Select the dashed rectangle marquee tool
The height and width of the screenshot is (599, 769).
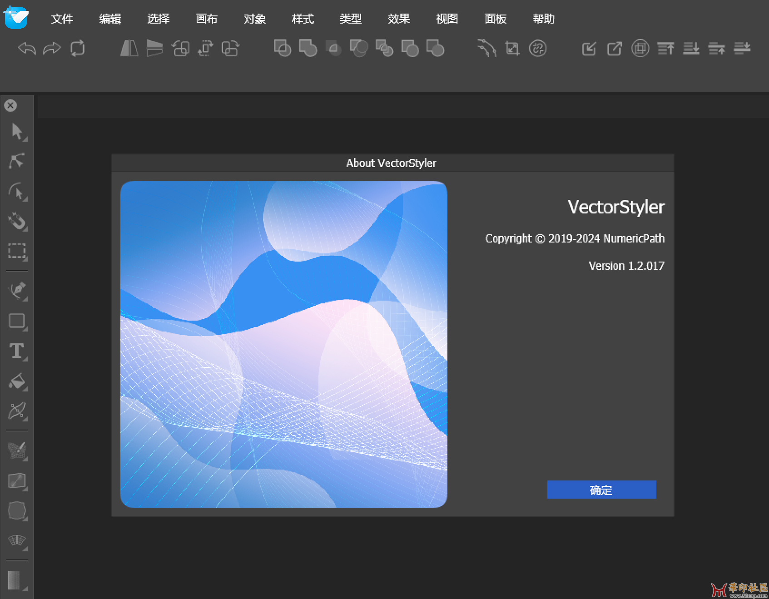click(17, 251)
